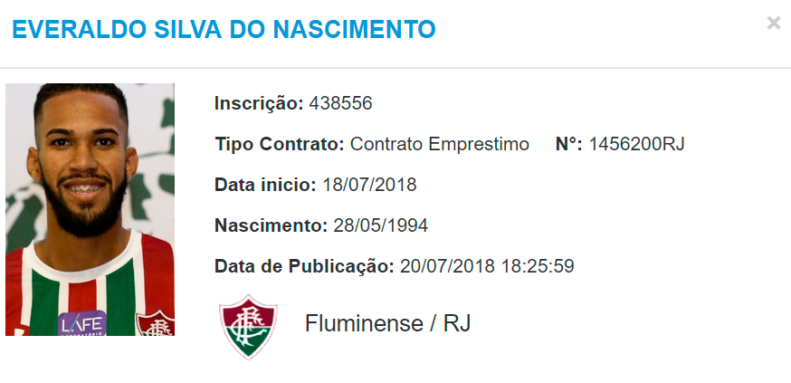Click the Fluminense / RJ club name
Viewport: 791px width, 383px height.
tap(388, 323)
